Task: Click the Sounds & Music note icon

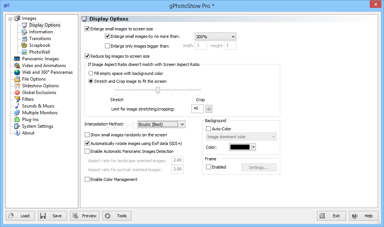Action: (17, 106)
